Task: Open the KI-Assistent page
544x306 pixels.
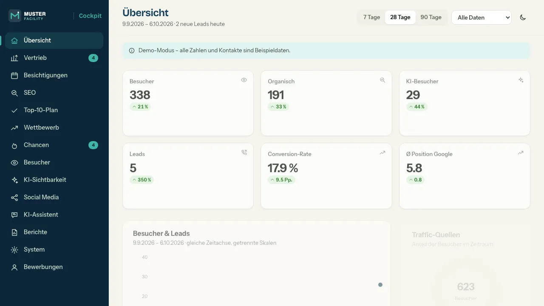Action: [x=54, y=215]
